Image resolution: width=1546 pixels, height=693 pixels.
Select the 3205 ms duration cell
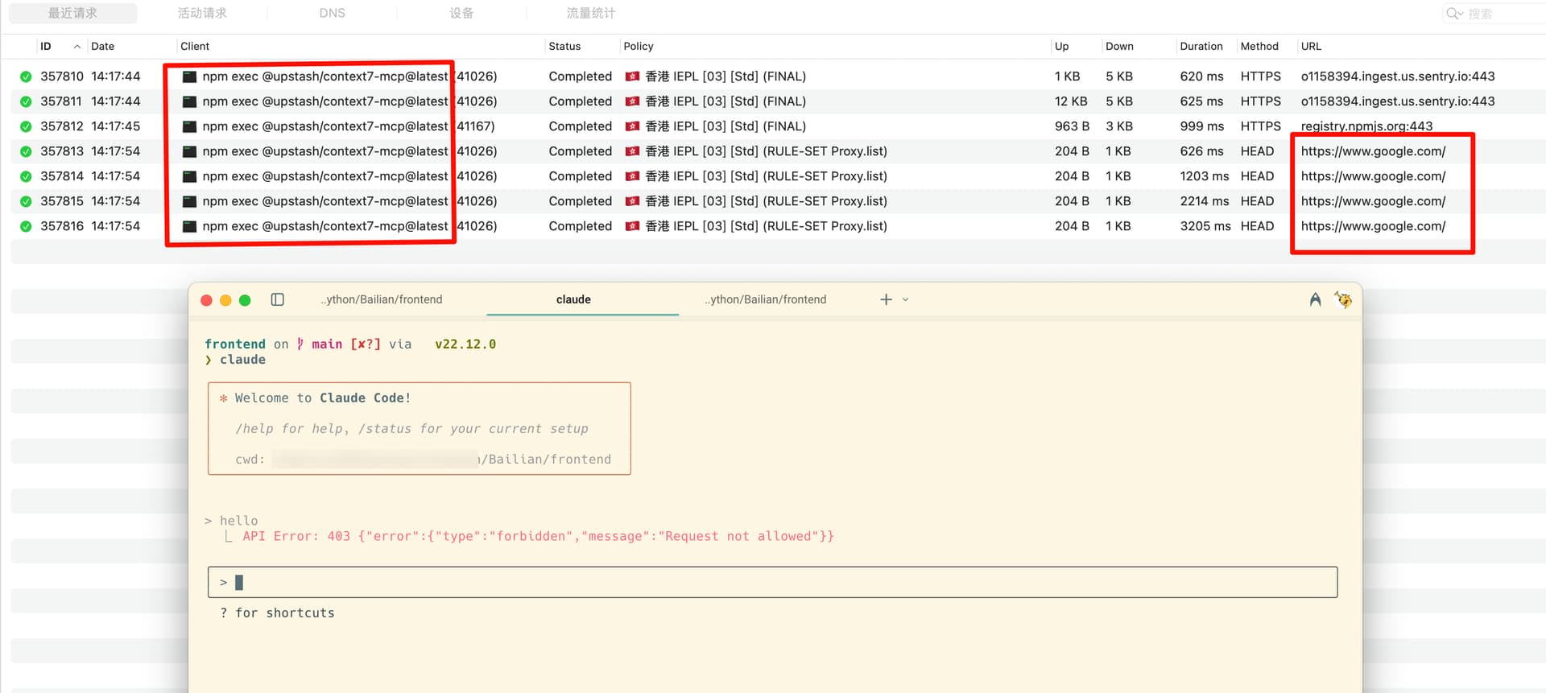[x=1205, y=226]
